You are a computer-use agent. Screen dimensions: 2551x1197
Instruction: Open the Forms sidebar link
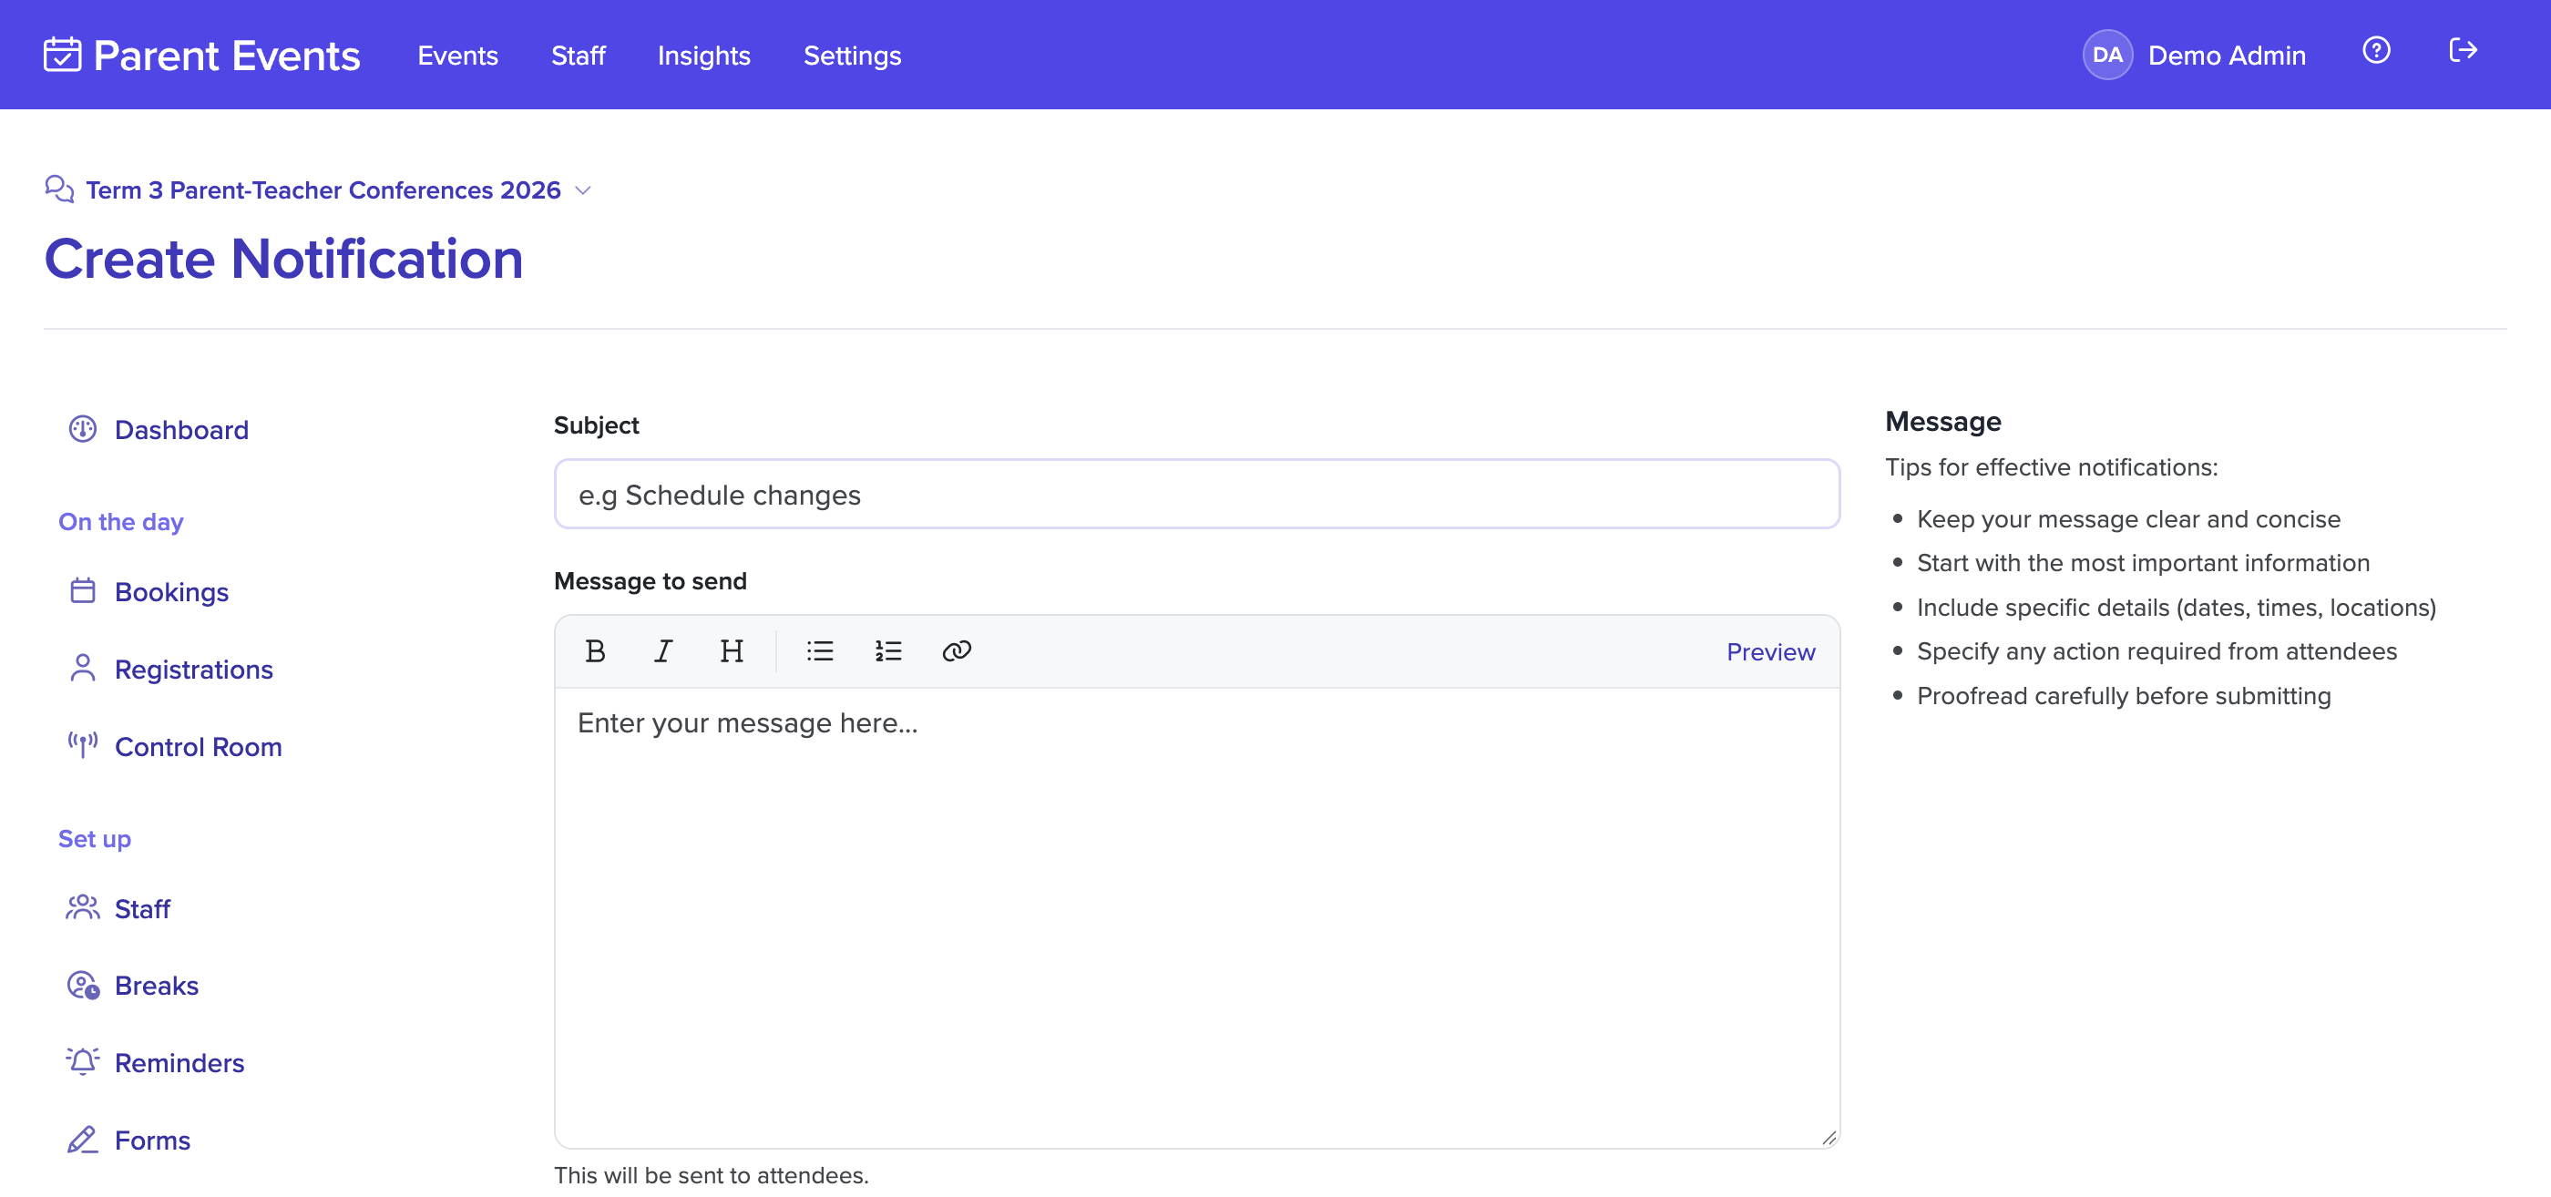[152, 1140]
